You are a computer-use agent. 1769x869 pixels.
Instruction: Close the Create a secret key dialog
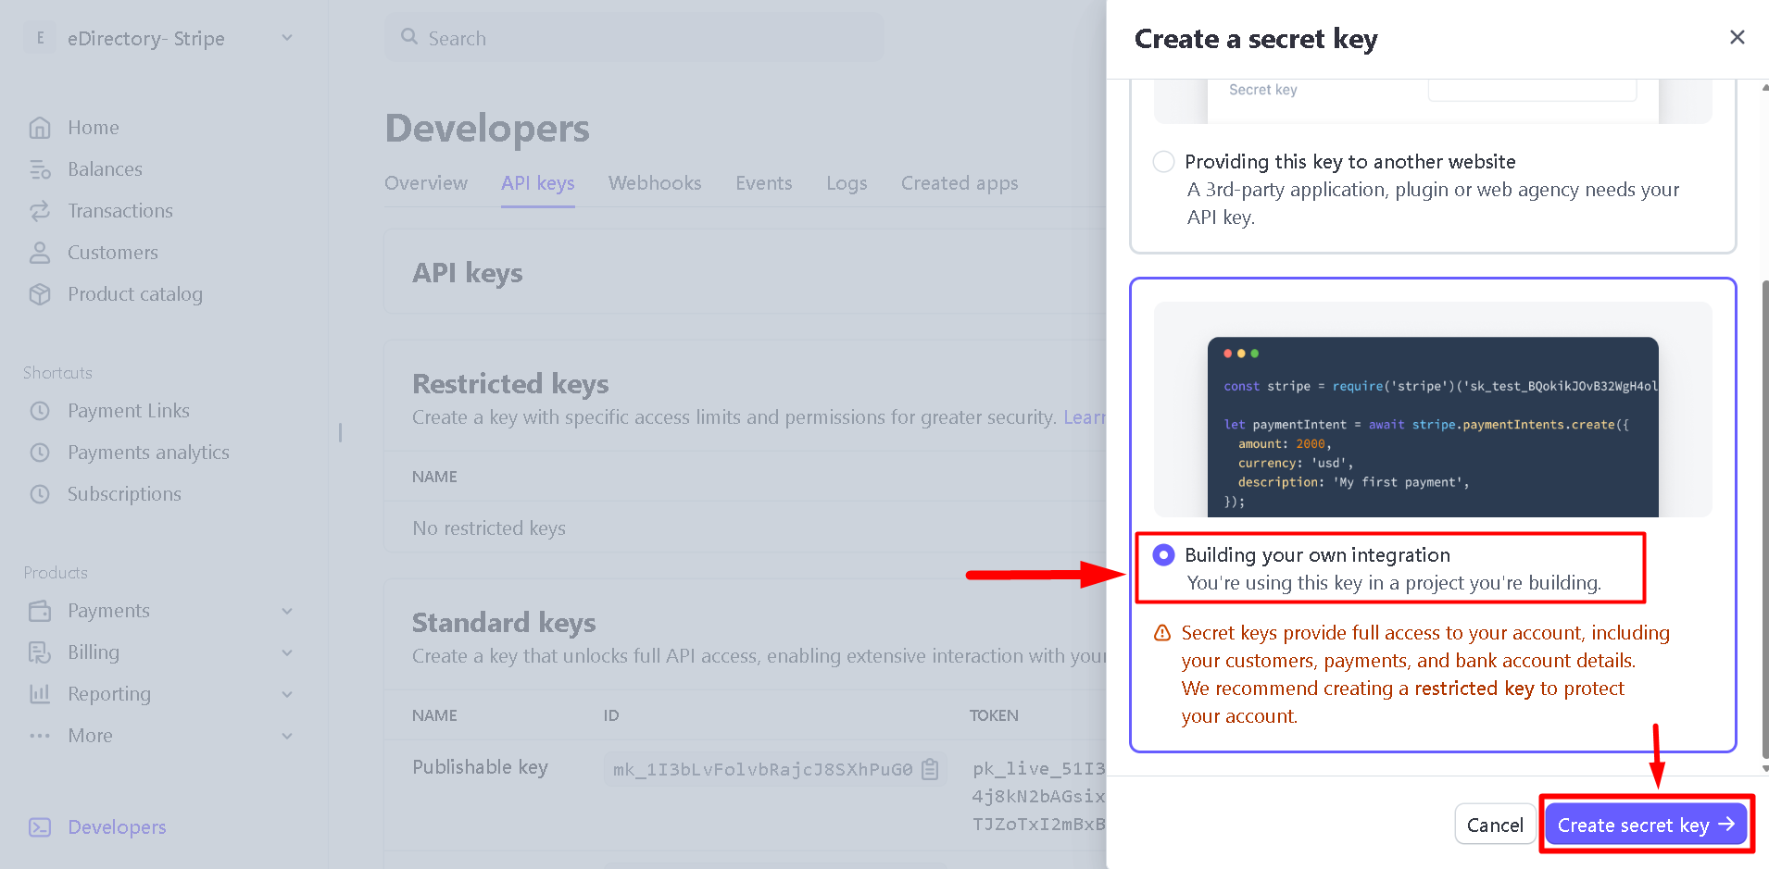pyautogui.click(x=1738, y=37)
